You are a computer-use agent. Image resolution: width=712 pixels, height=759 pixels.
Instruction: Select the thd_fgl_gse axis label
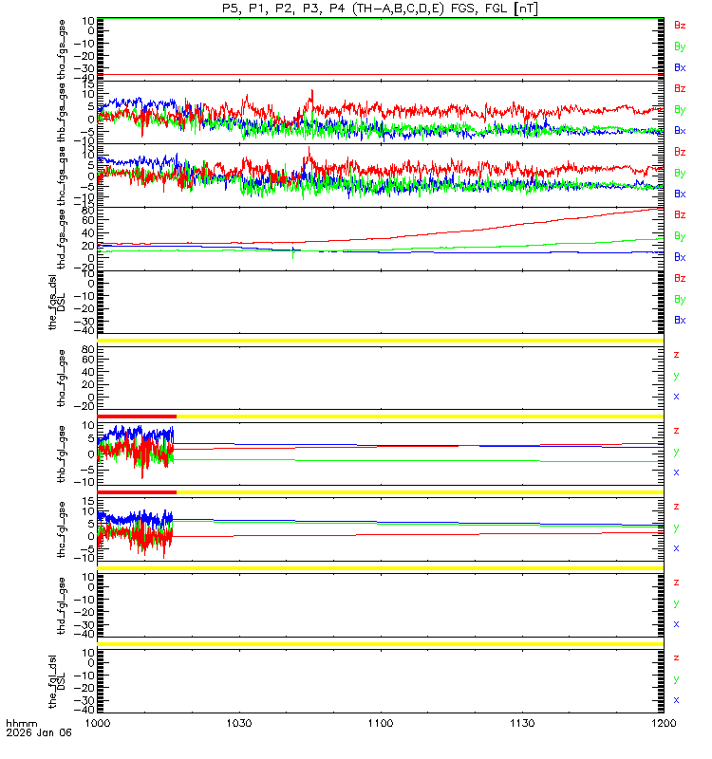pyautogui.click(x=62, y=605)
